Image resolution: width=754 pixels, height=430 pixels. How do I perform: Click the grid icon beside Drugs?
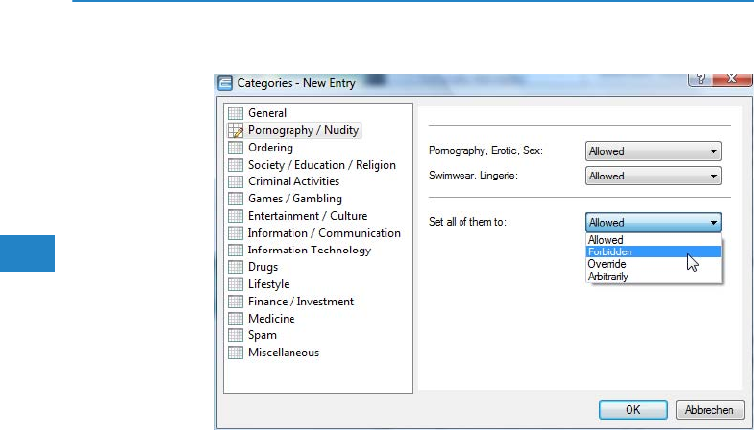click(235, 267)
